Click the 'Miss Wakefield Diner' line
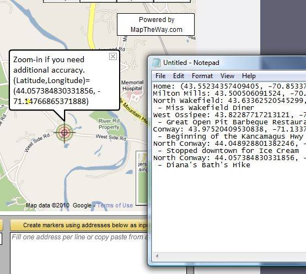This screenshot has height=274, width=306. [206, 108]
